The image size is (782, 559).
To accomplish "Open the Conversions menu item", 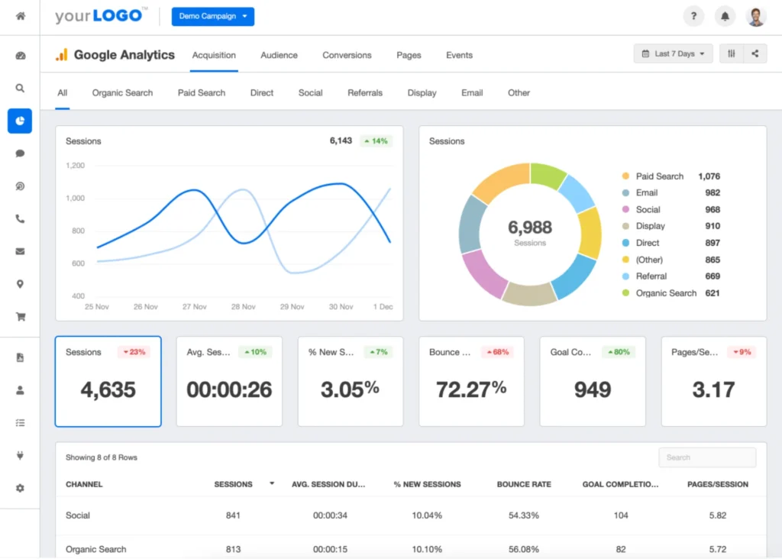I will (347, 55).
